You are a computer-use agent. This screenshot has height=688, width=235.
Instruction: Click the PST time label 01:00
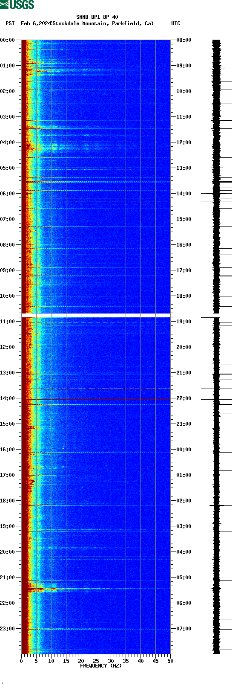pyautogui.click(x=8, y=66)
